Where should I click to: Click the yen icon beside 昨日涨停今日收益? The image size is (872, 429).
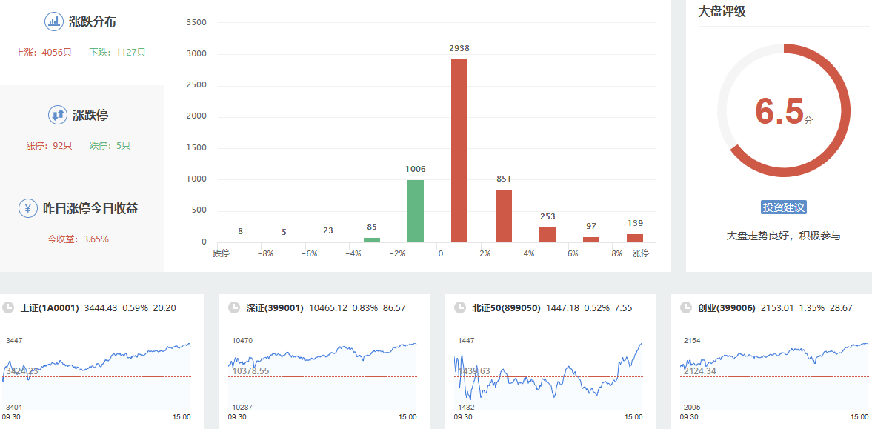tap(28, 208)
